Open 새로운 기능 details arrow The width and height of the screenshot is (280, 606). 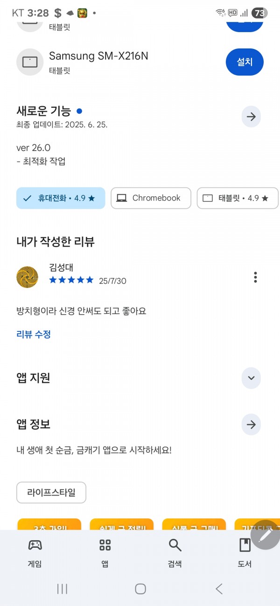coord(251,117)
